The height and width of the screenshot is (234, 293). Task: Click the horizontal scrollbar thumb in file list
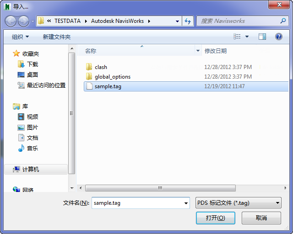click(x=160, y=188)
